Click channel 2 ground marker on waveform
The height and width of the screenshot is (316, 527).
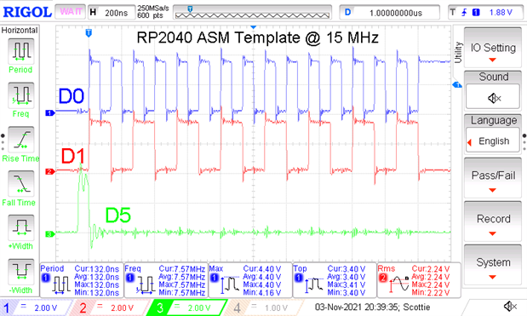pyautogui.click(x=49, y=172)
